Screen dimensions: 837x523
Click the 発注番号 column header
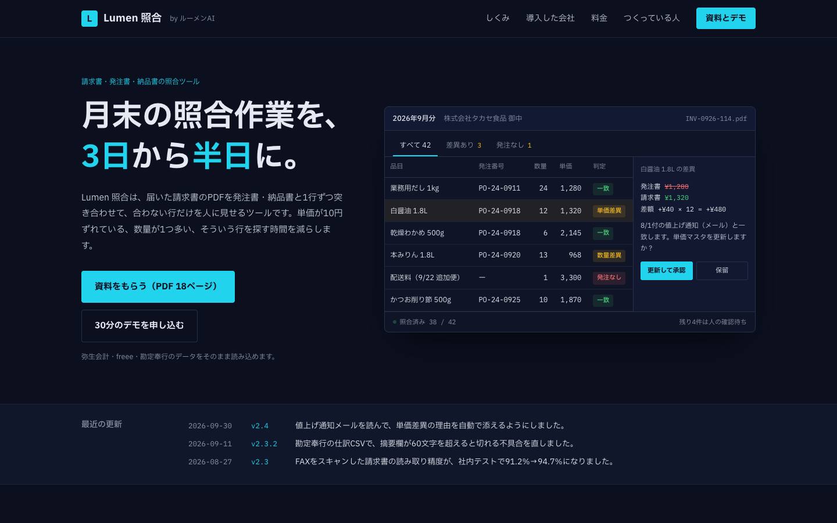[x=491, y=167]
